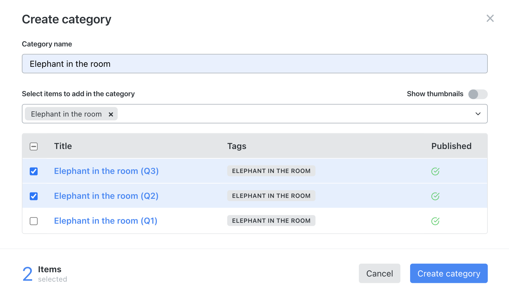
Task: Click published checkmark icon for Q1 row
Action: [435, 221]
